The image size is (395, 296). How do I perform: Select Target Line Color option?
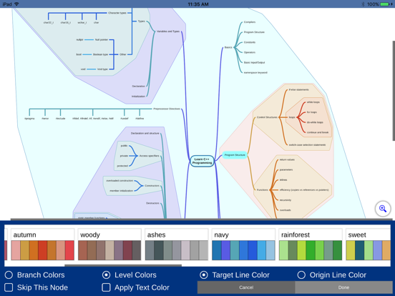click(x=204, y=275)
